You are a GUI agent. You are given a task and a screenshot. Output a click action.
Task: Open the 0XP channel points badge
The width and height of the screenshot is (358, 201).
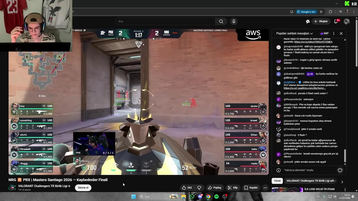pyautogui.click(x=324, y=33)
